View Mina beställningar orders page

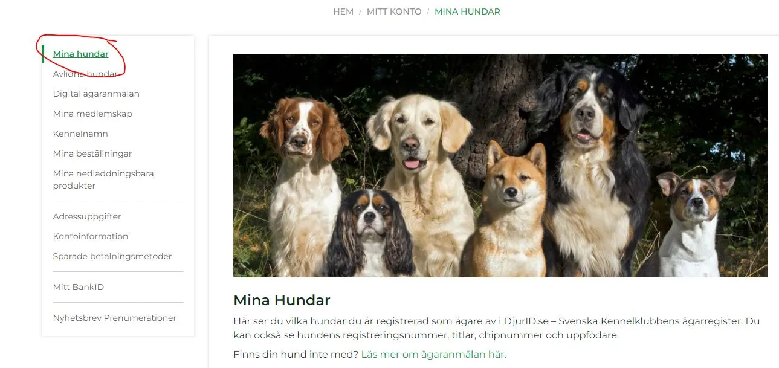point(92,153)
